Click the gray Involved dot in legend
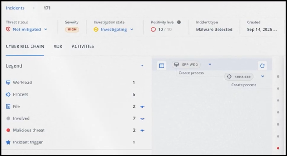 (8, 118)
